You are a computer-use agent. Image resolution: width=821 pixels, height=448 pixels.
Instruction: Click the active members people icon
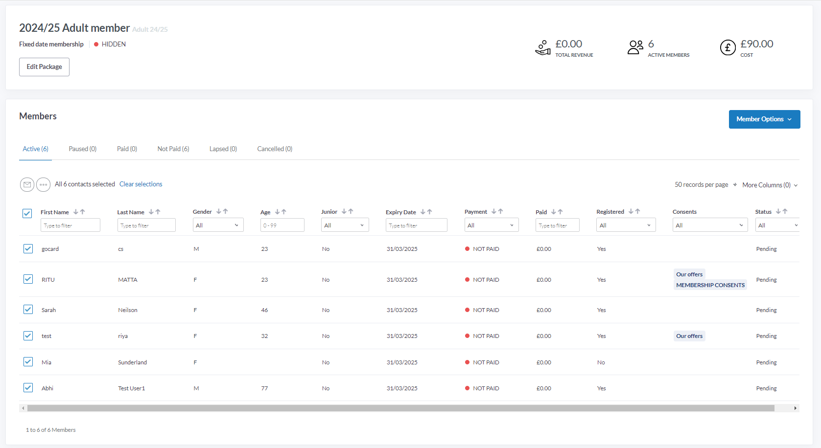635,47
